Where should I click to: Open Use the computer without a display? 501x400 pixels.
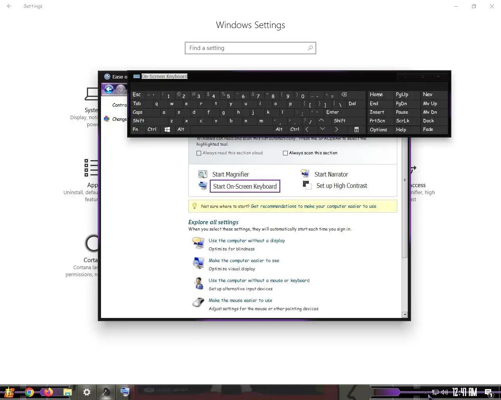(x=247, y=241)
